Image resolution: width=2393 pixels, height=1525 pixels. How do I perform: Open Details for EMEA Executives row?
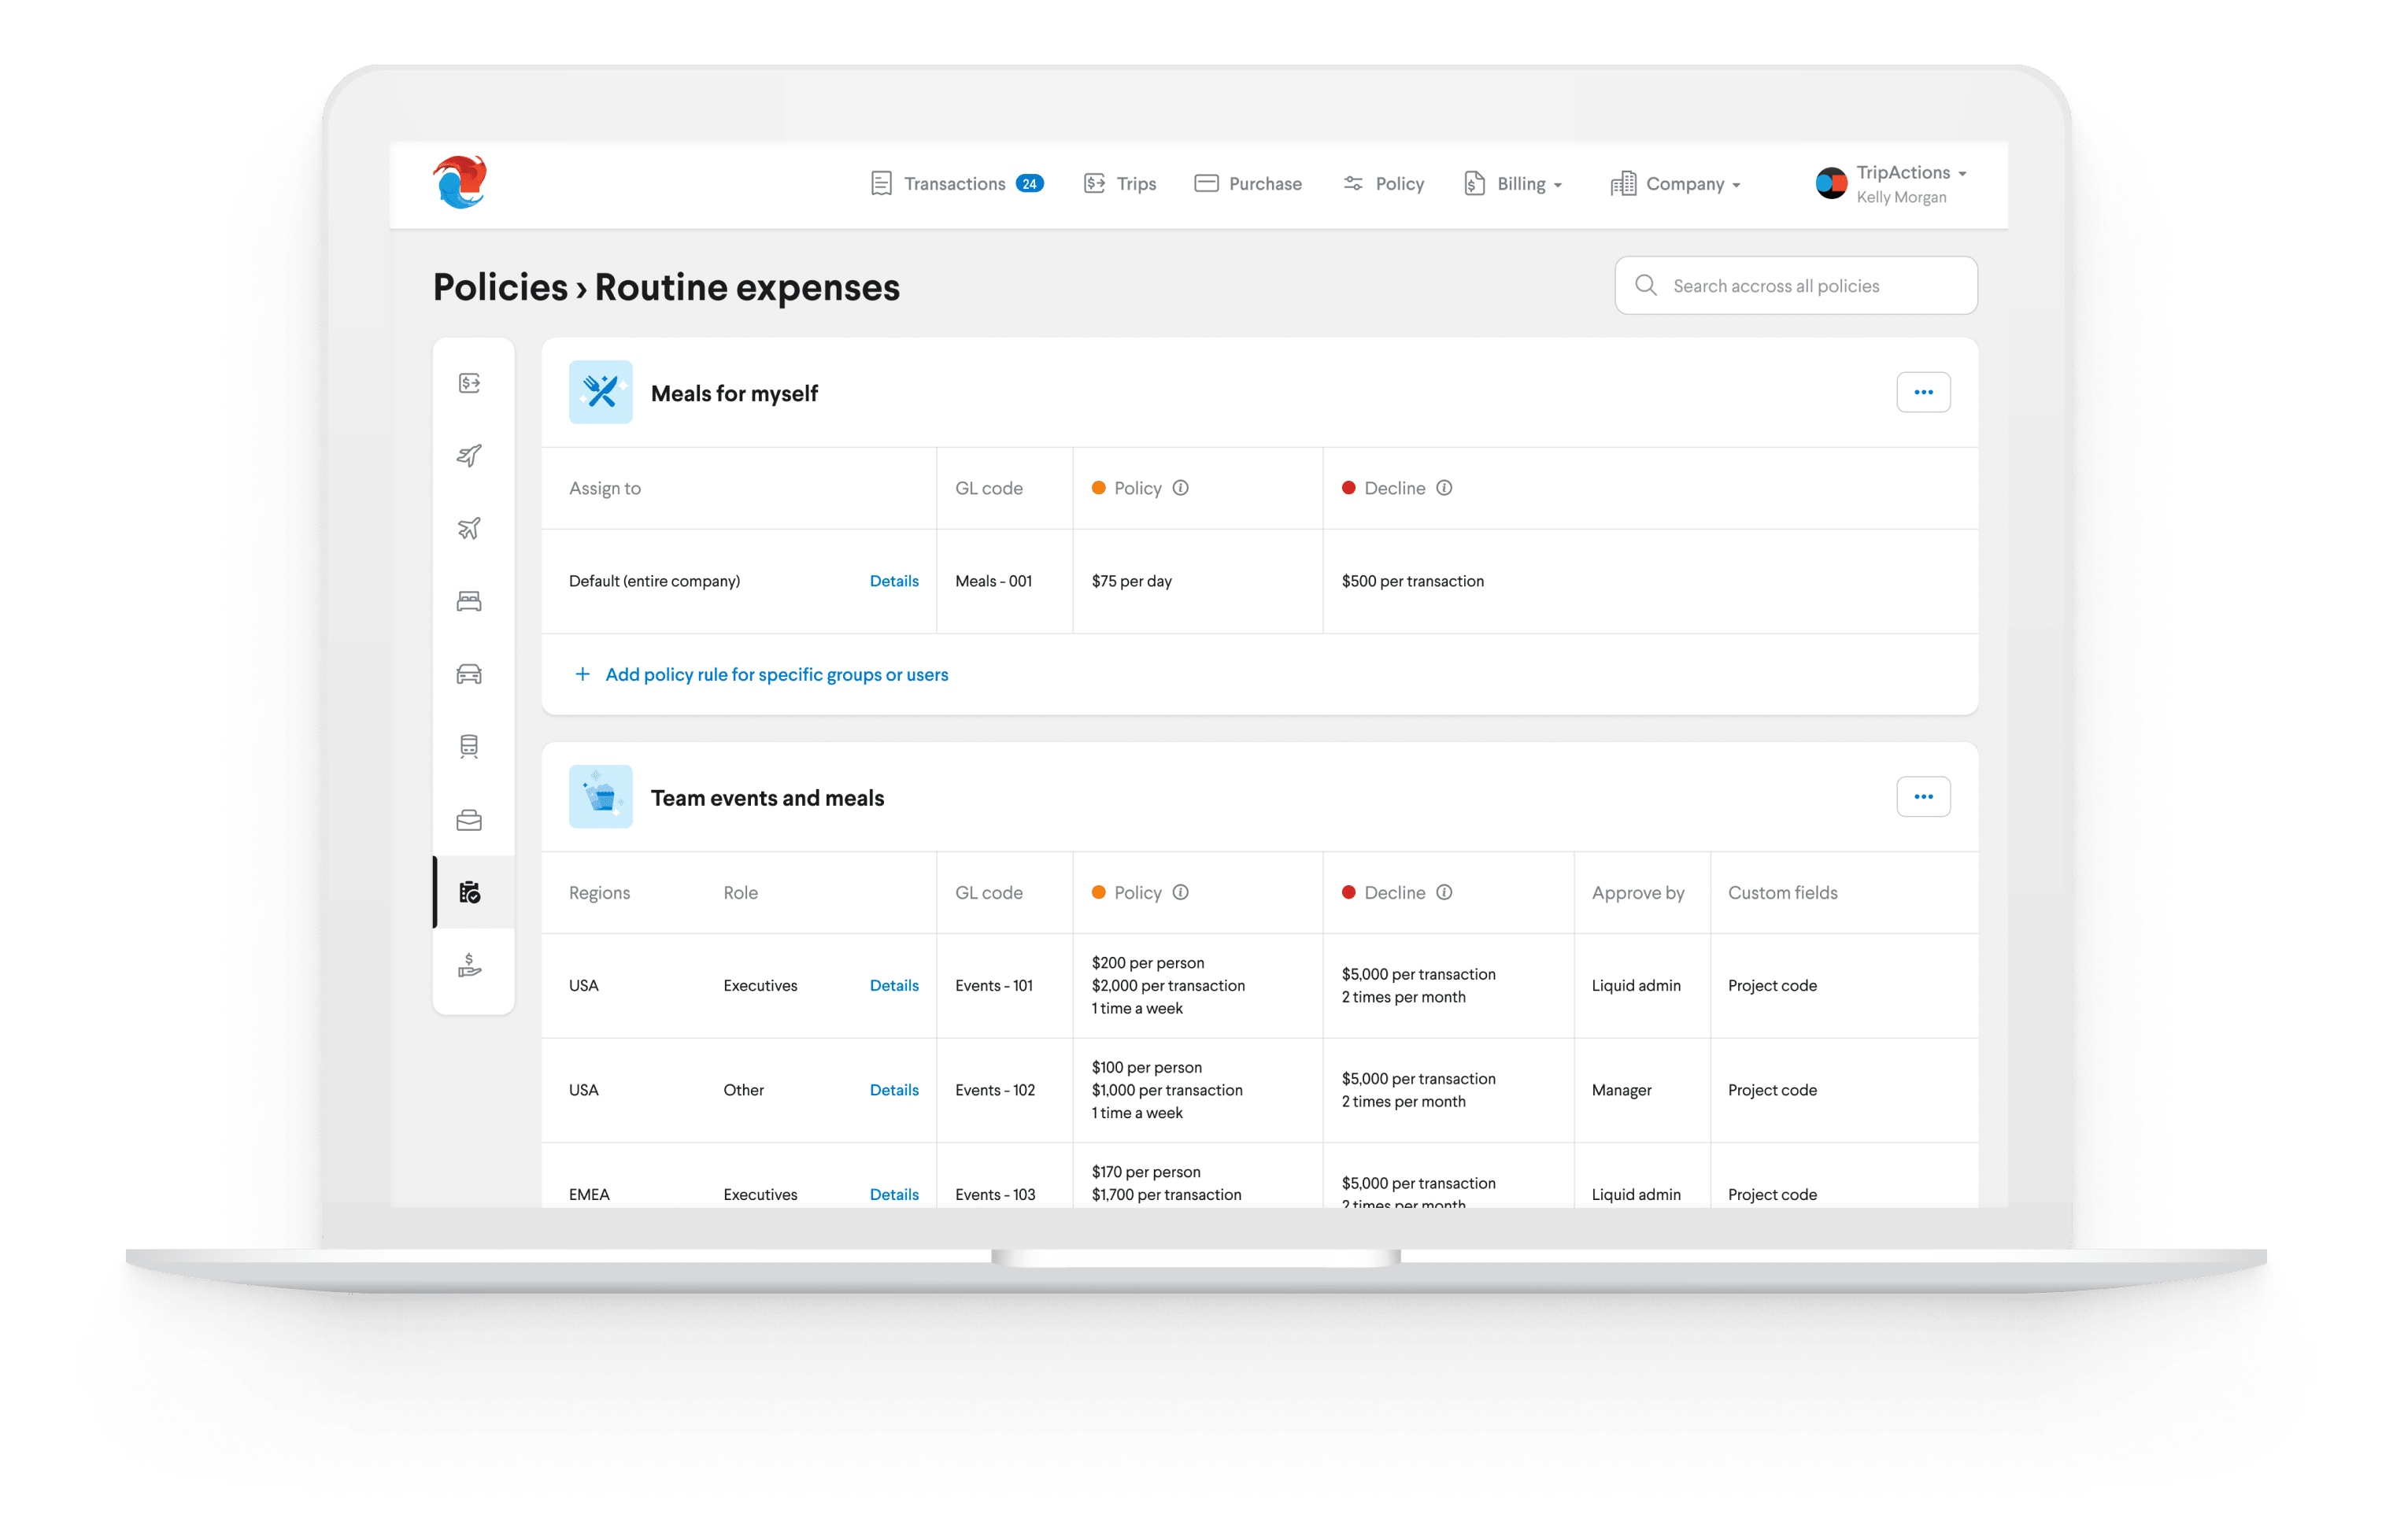893,1195
